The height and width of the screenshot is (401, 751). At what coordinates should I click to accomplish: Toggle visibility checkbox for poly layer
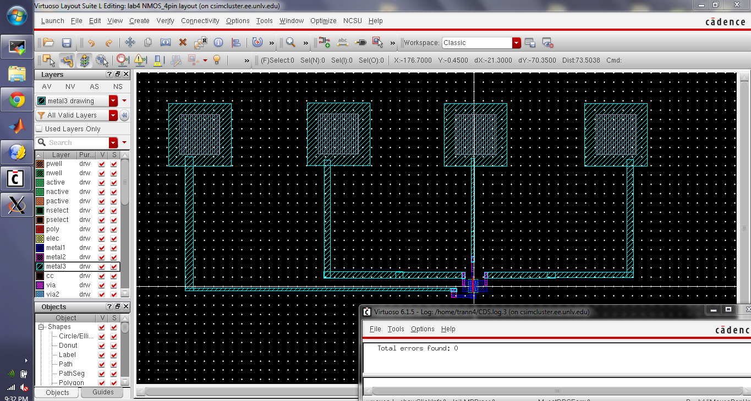pos(102,229)
